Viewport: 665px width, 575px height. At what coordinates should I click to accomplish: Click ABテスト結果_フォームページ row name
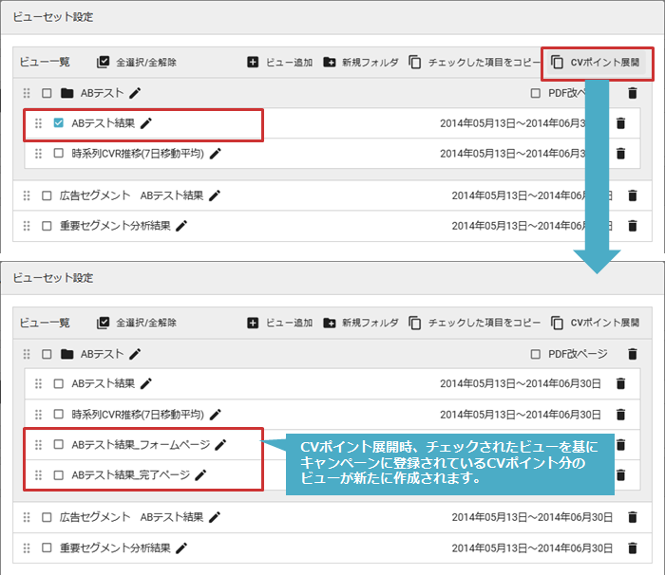[141, 444]
